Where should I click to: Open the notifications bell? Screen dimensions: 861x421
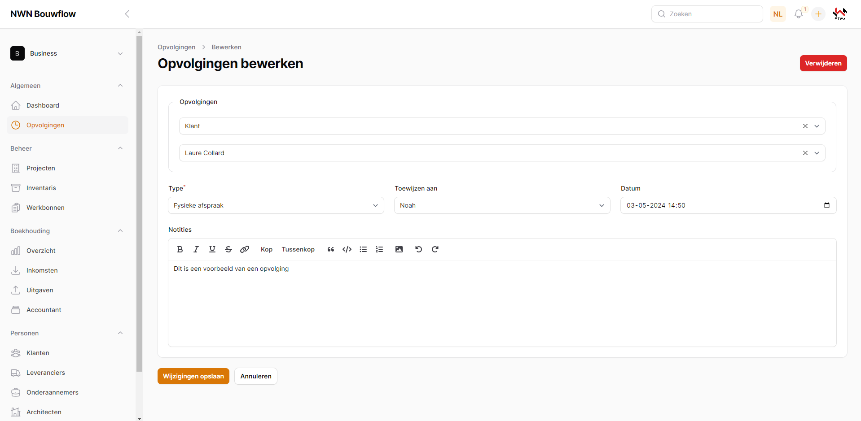coord(799,14)
